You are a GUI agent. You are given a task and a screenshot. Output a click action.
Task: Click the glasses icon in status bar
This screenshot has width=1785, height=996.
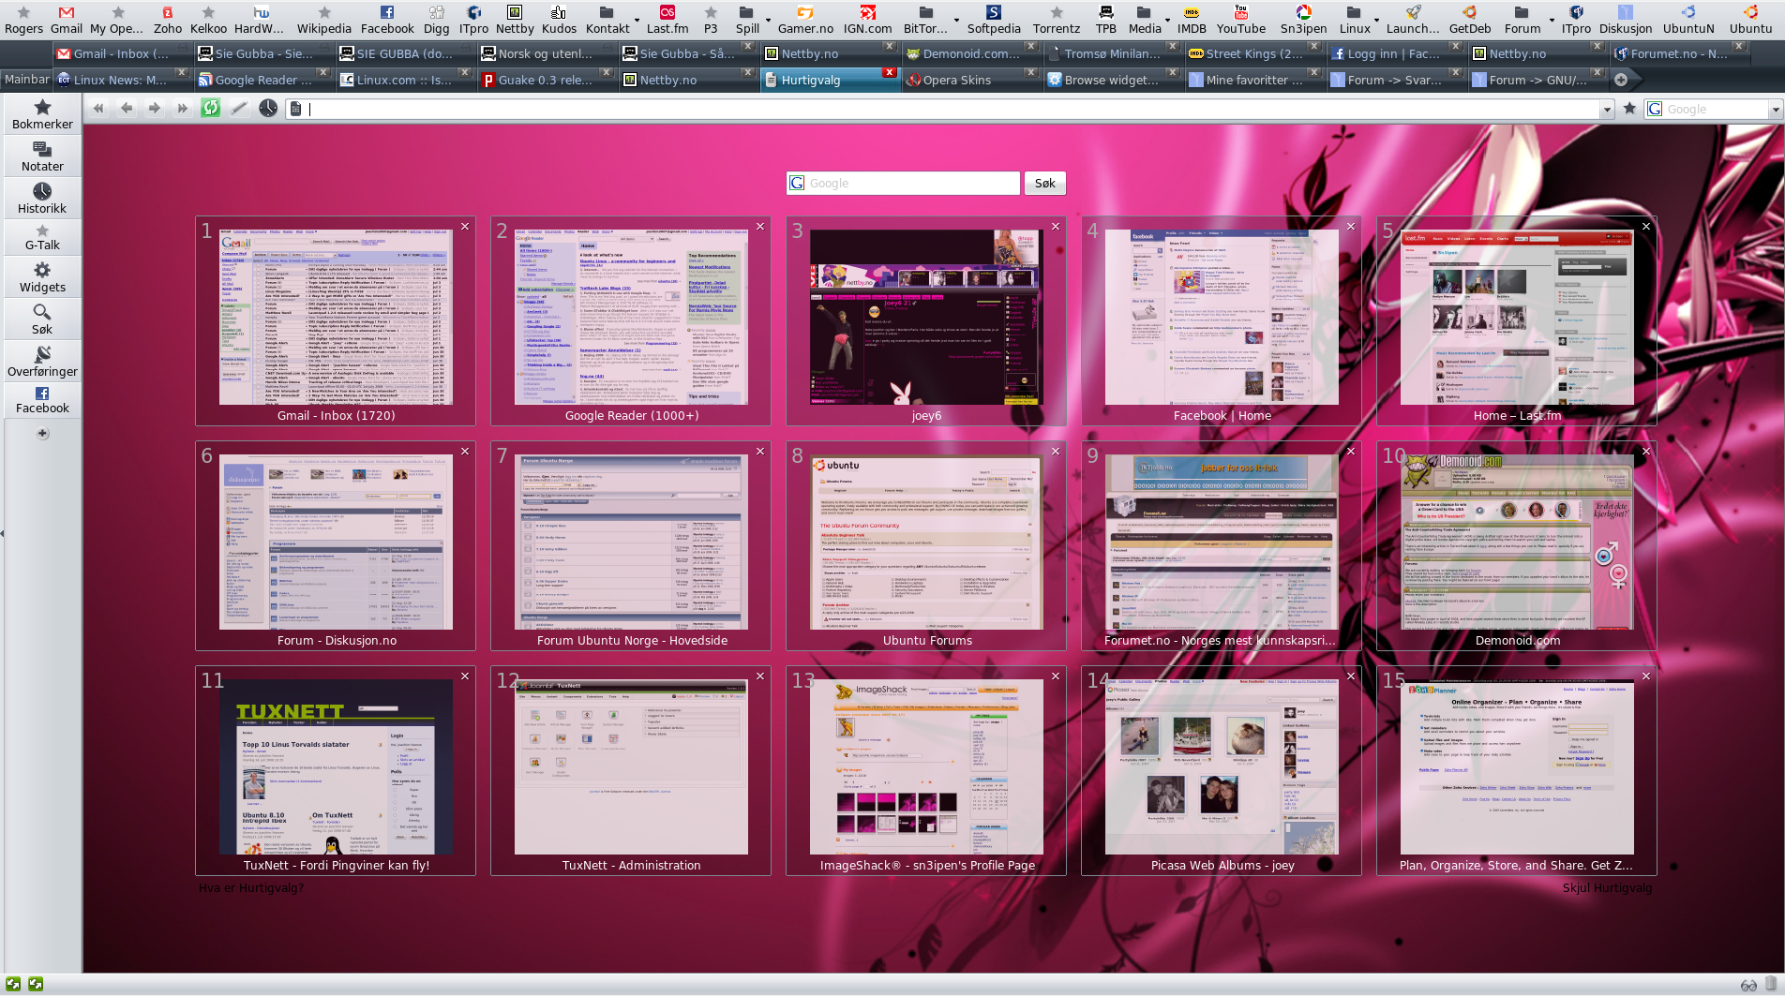pos(1748,985)
